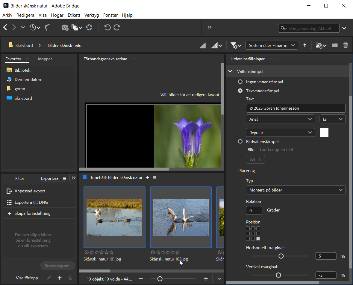Open the Arial font dropdown
The image size is (353, 285).
[x=280, y=119]
